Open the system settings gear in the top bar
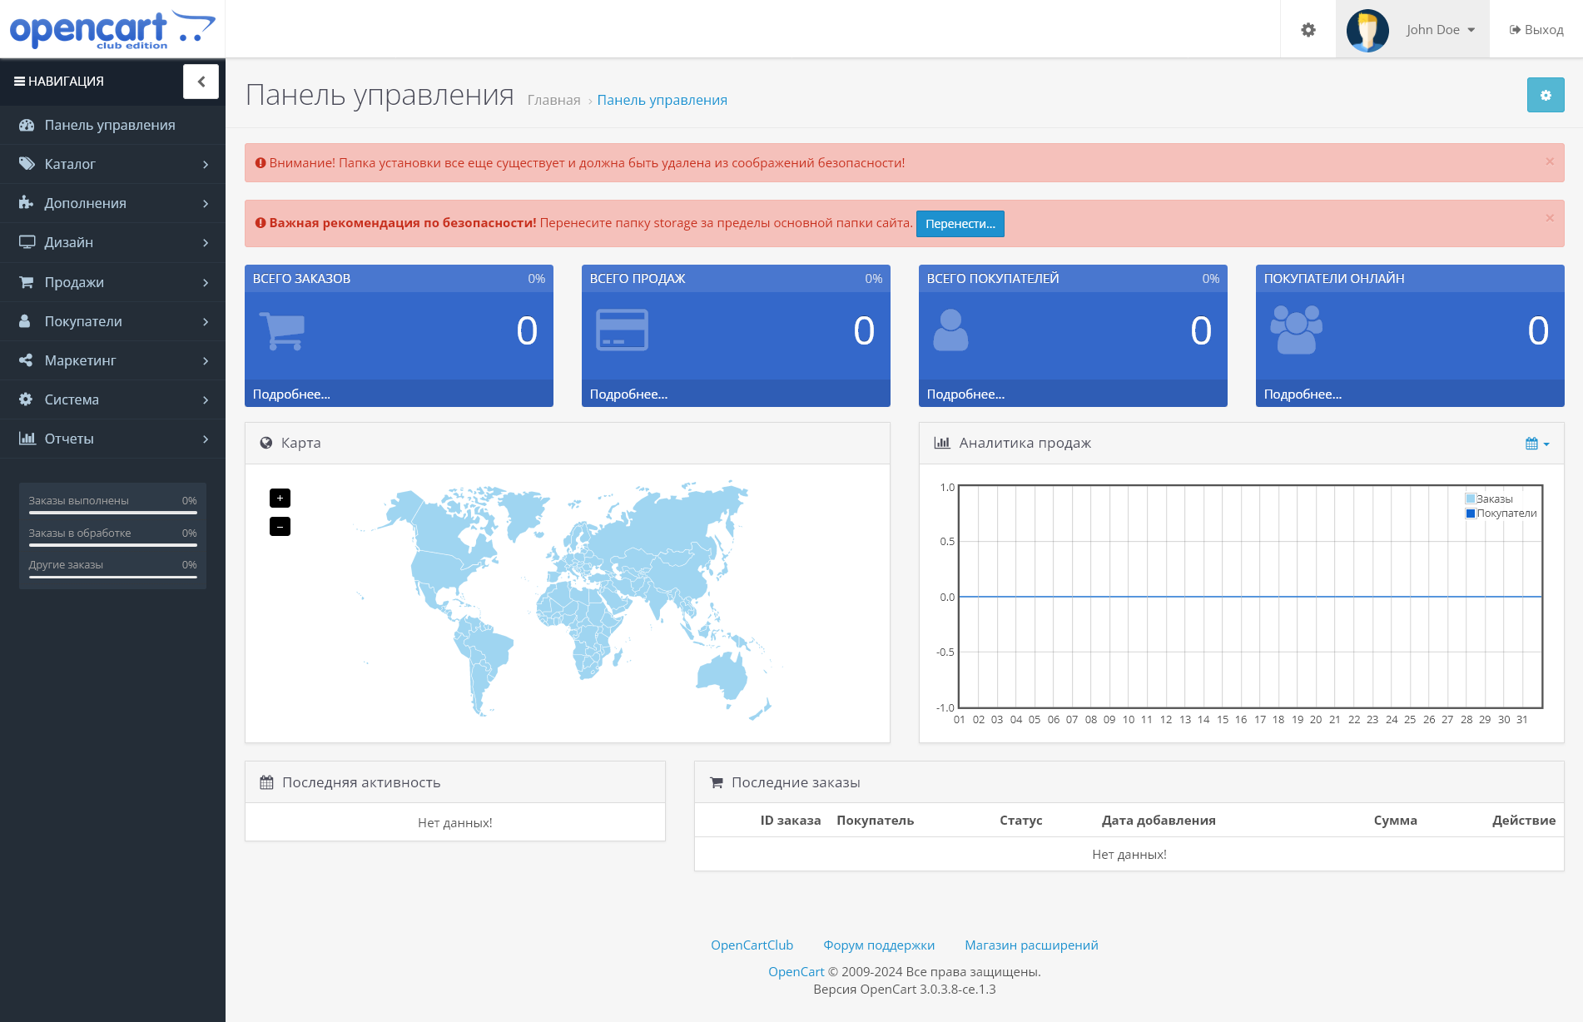Image resolution: width=1583 pixels, height=1022 pixels. [1307, 29]
